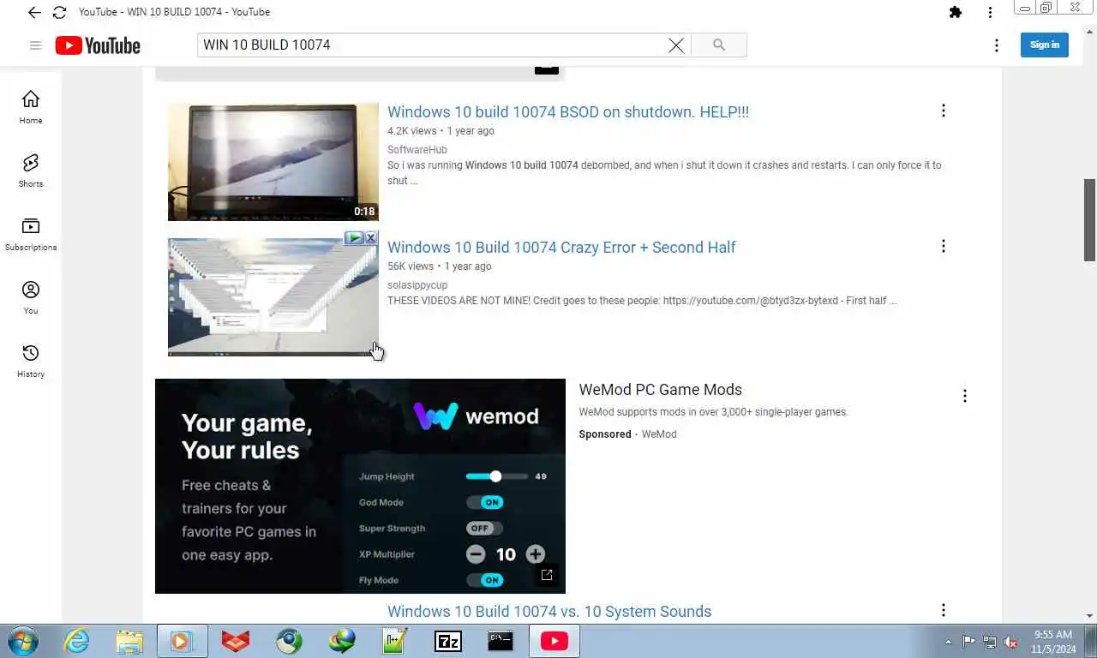This screenshot has height=658, width=1097.
Task: Open BSOD on shutdown video thumbnail
Action: [273, 162]
